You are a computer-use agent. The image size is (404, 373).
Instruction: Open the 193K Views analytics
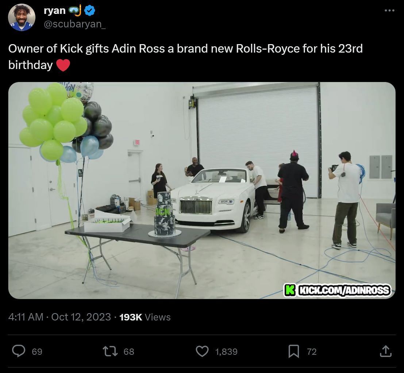coord(145,317)
